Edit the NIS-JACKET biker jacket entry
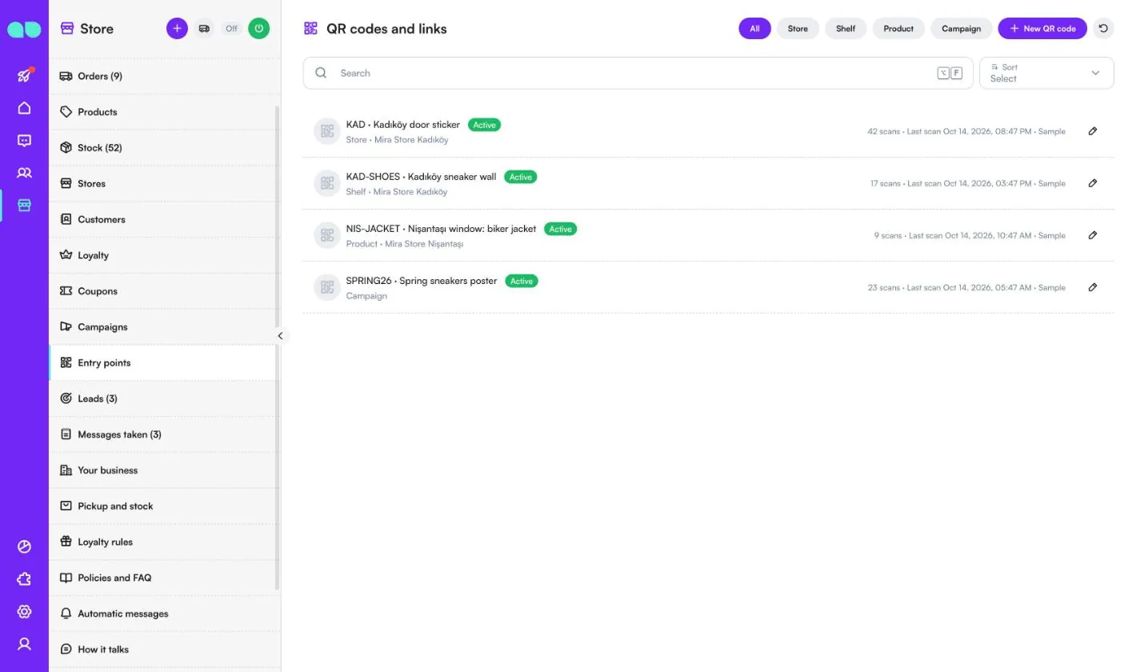 pos(1093,235)
